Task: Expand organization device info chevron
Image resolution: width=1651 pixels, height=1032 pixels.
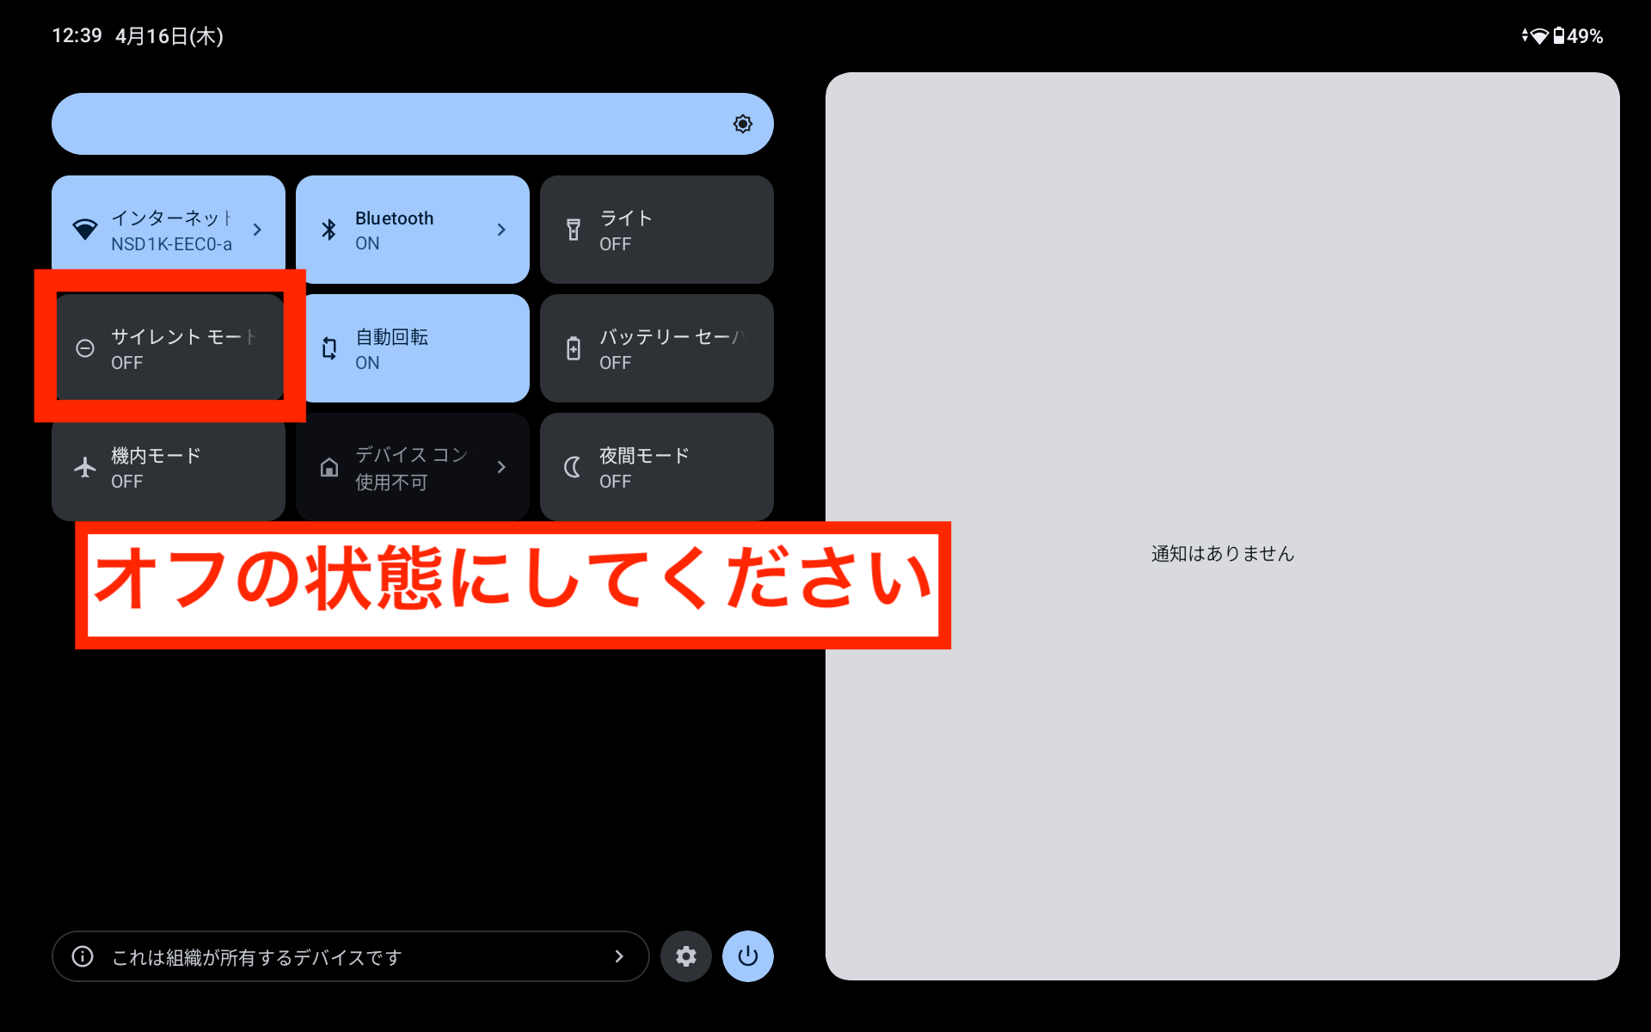Action: 619,956
